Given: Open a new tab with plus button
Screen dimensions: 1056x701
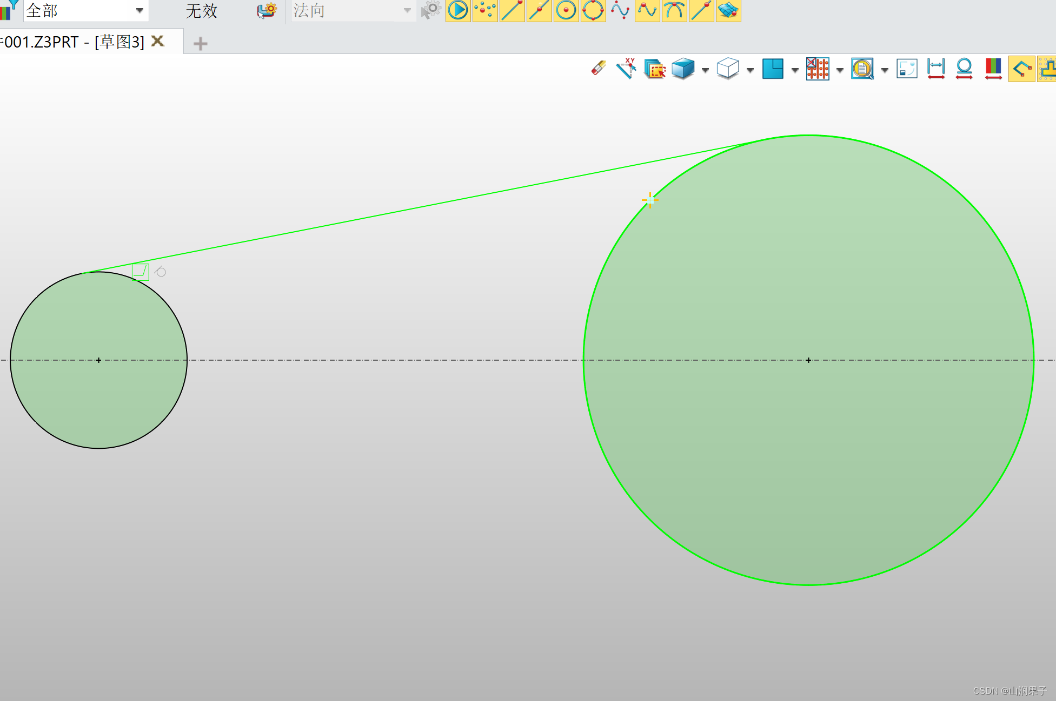Looking at the screenshot, I should (x=200, y=43).
